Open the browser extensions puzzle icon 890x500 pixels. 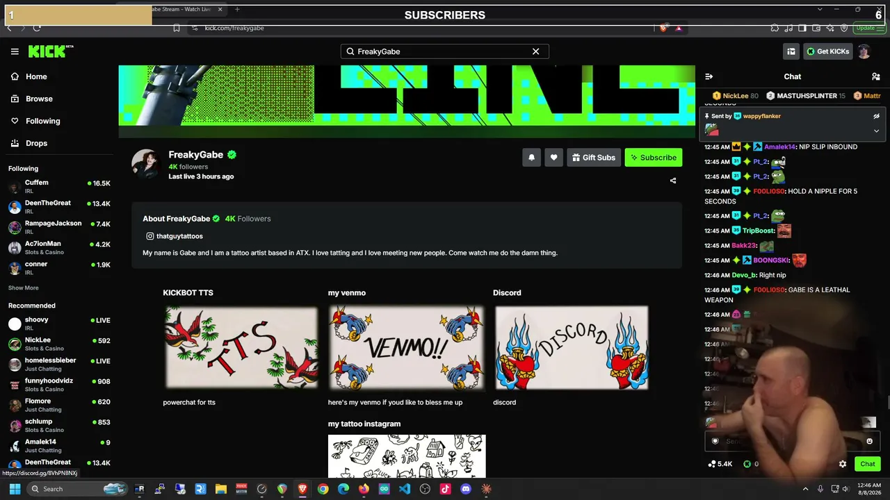(x=775, y=28)
